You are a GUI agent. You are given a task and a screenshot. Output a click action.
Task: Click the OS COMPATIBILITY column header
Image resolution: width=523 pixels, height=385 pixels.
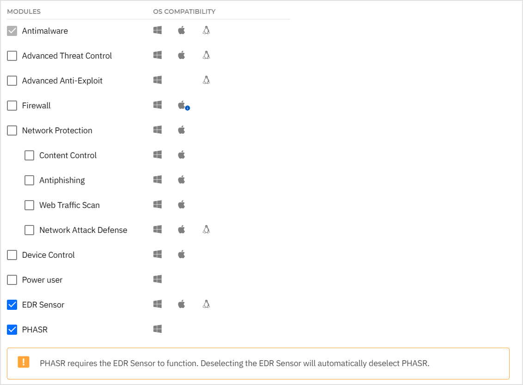[x=184, y=11]
